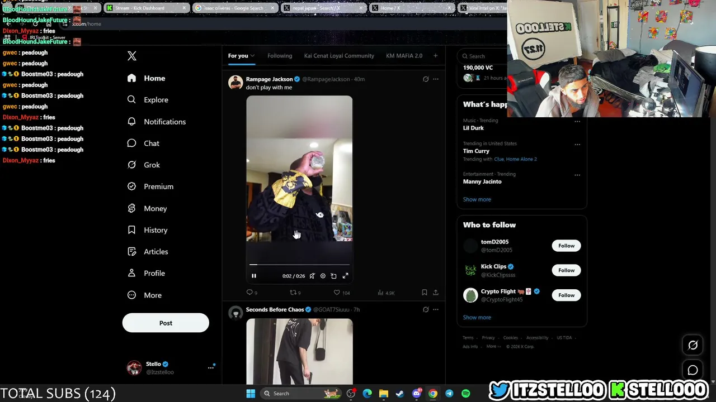Click the X logo in the sidebar

click(x=132, y=56)
